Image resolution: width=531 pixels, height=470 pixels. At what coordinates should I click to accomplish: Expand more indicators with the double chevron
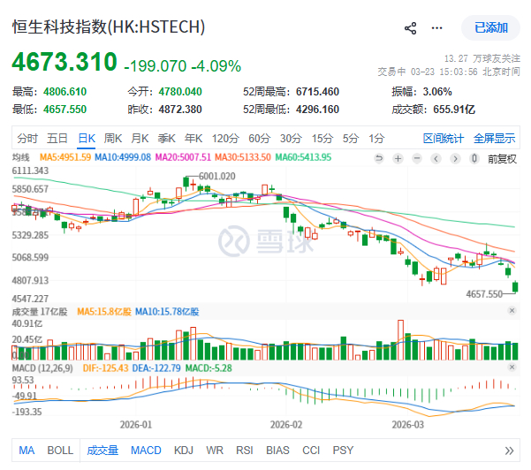pyautogui.click(x=509, y=451)
